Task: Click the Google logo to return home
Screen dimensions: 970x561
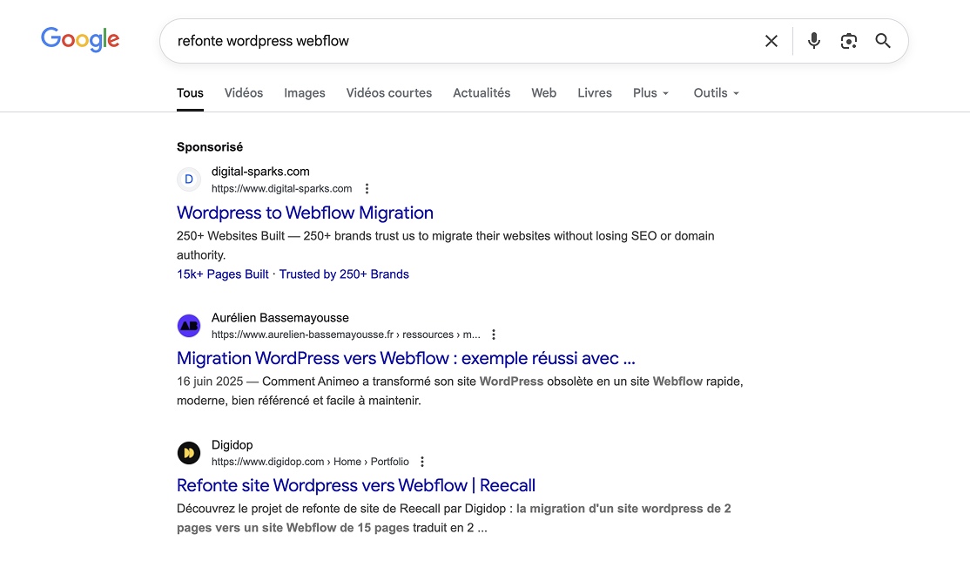Action: pos(80,38)
